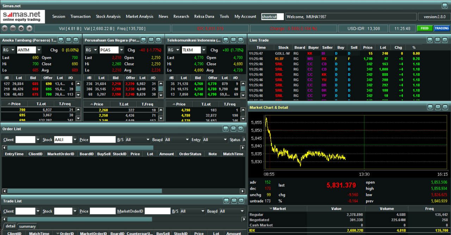Image resolution: width=451 pixels, height=235 pixels.
Task: Minimize the Aneka Tambang quote panel
Action: click(x=61, y=40)
